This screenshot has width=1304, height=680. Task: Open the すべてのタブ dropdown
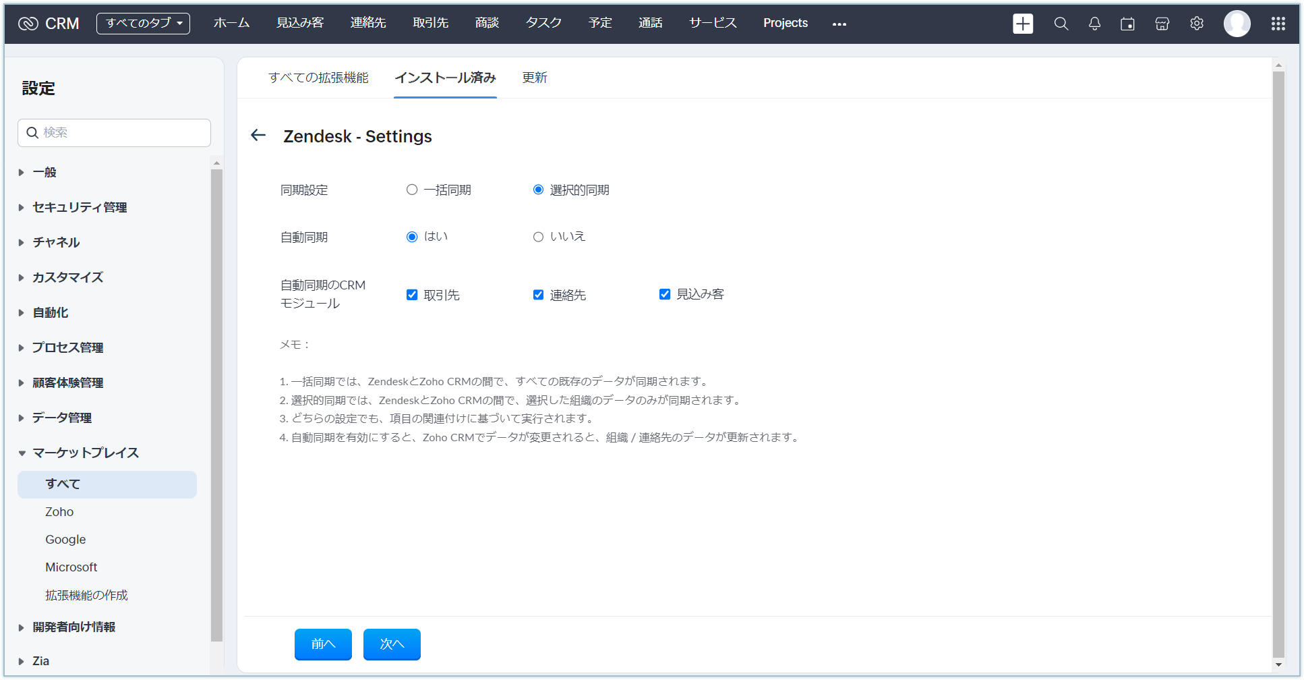pos(143,23)
